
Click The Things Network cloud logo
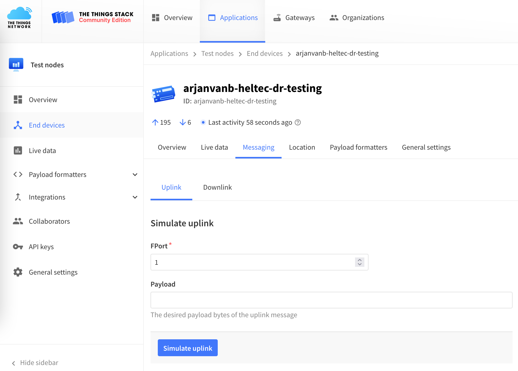tap(19, 18)
